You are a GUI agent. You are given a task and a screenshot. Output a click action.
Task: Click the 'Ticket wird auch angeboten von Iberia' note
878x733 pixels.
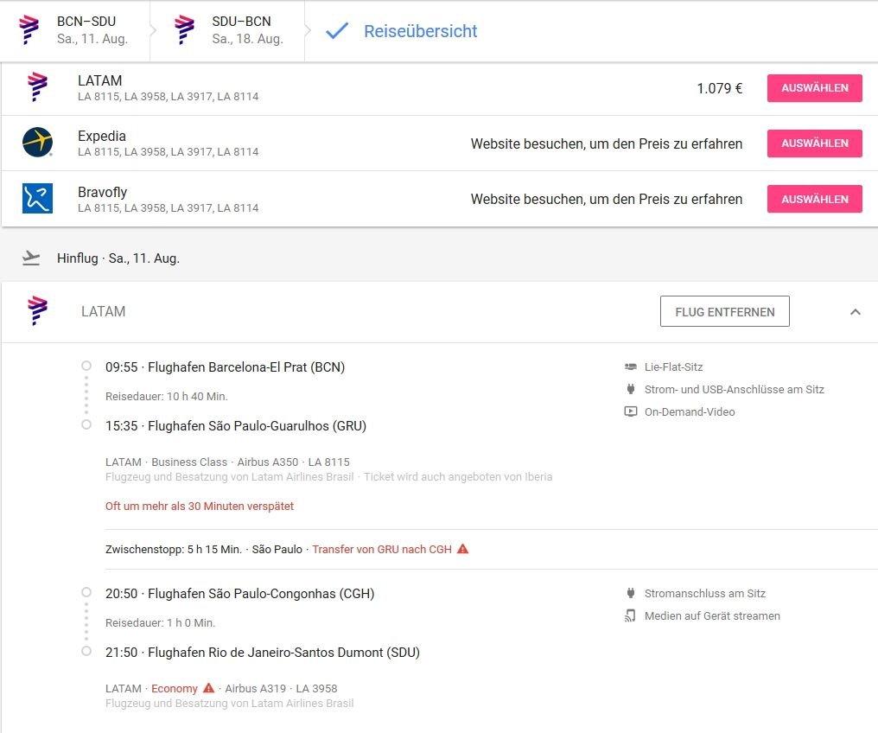(458, 476)
